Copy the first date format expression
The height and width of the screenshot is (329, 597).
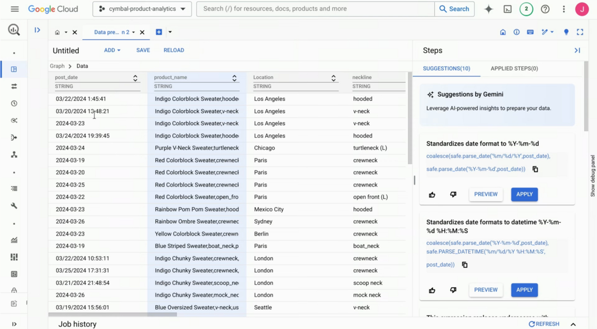[x=535, y=169]
